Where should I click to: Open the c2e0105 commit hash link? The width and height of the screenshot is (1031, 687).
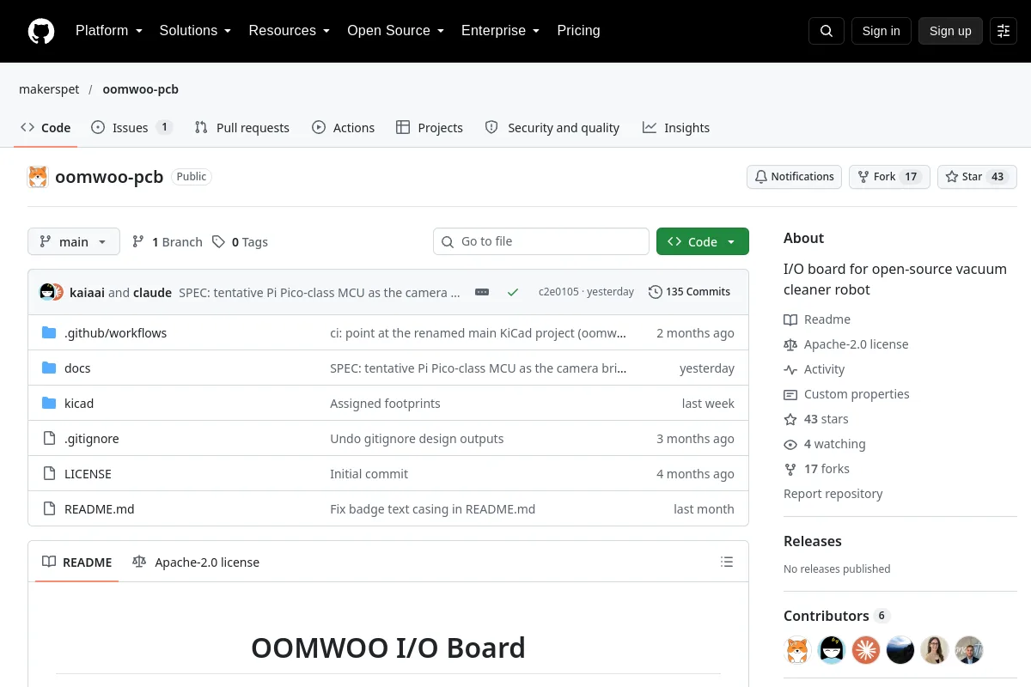click(x=558, y=292)
